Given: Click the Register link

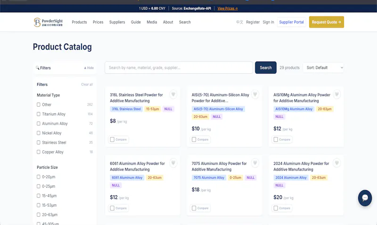Looking at the screenshot, I should coord(253,22).
